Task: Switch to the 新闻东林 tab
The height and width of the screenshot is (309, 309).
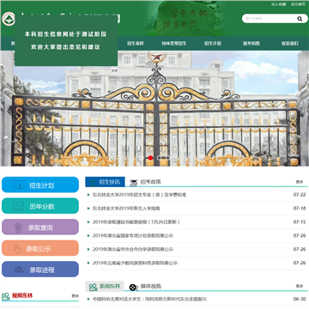Action: pos(105,286)
